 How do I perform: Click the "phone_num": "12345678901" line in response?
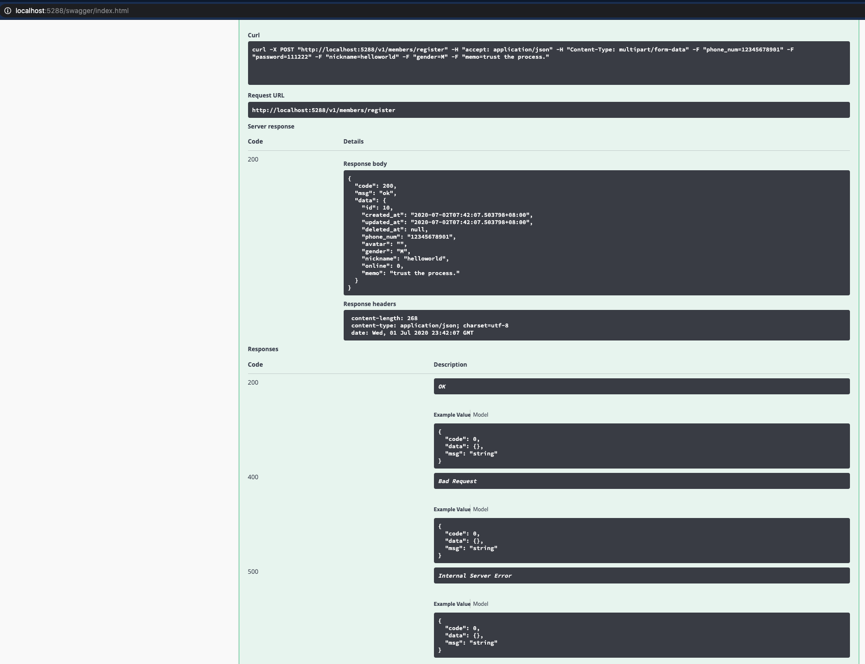tap(409, 237)
